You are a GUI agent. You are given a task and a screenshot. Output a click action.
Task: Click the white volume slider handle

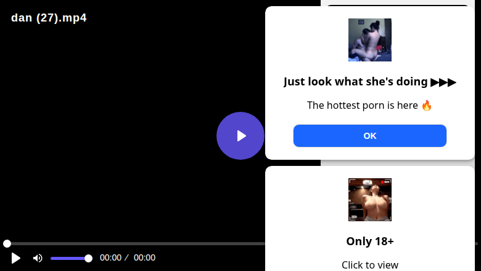88,259
